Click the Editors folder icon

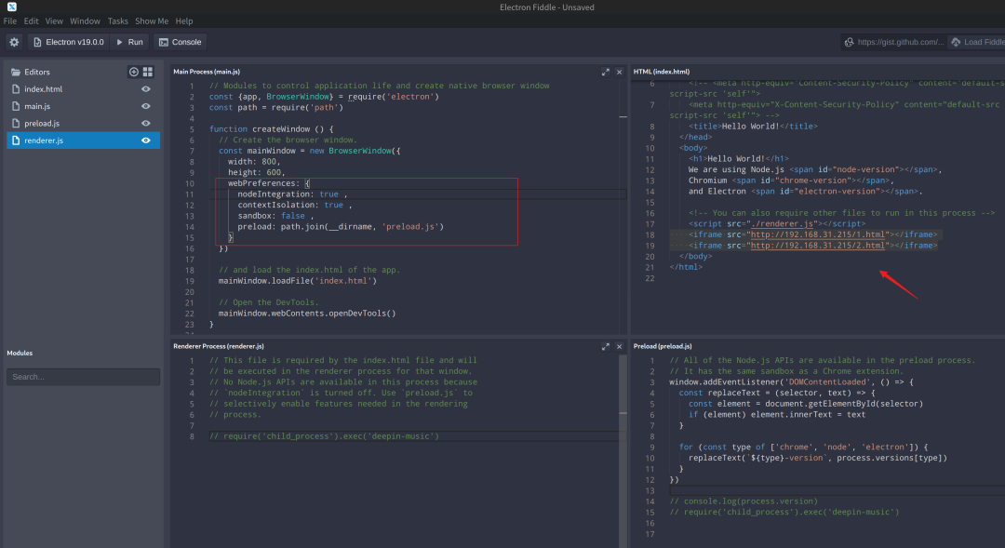point(16,72)
